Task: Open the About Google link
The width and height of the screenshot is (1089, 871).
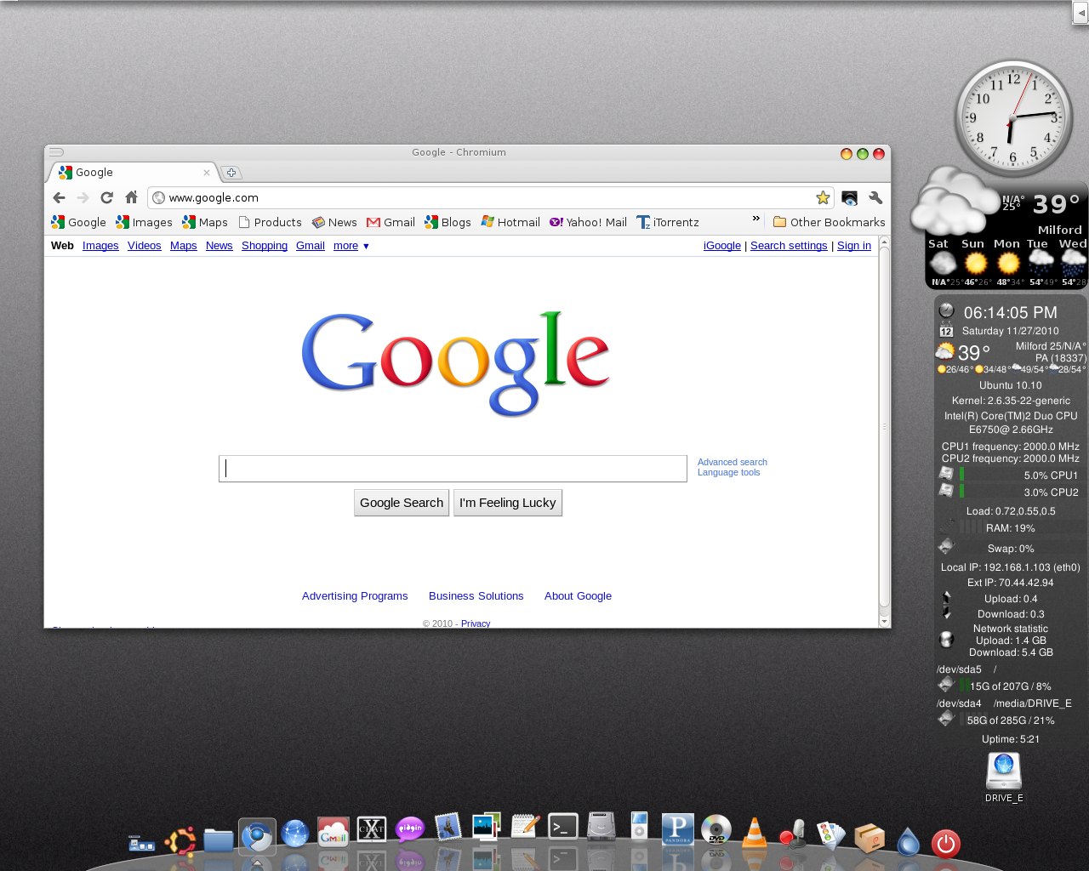Action: coord(579,596)
